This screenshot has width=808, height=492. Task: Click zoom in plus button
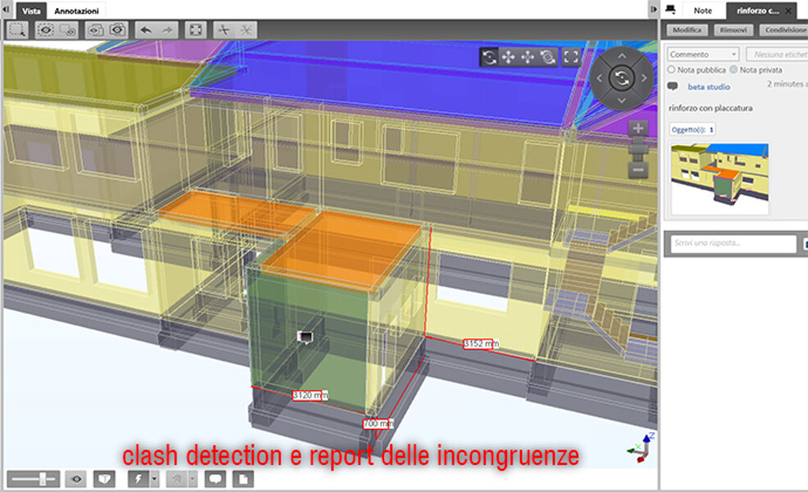(x=638, y=129)
